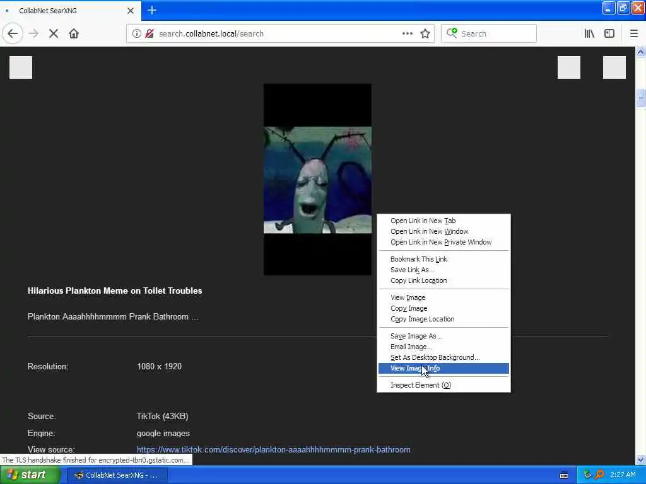646x484 pixels.
Task: Toggle the sidebar view icon
Action: point(609,34)
